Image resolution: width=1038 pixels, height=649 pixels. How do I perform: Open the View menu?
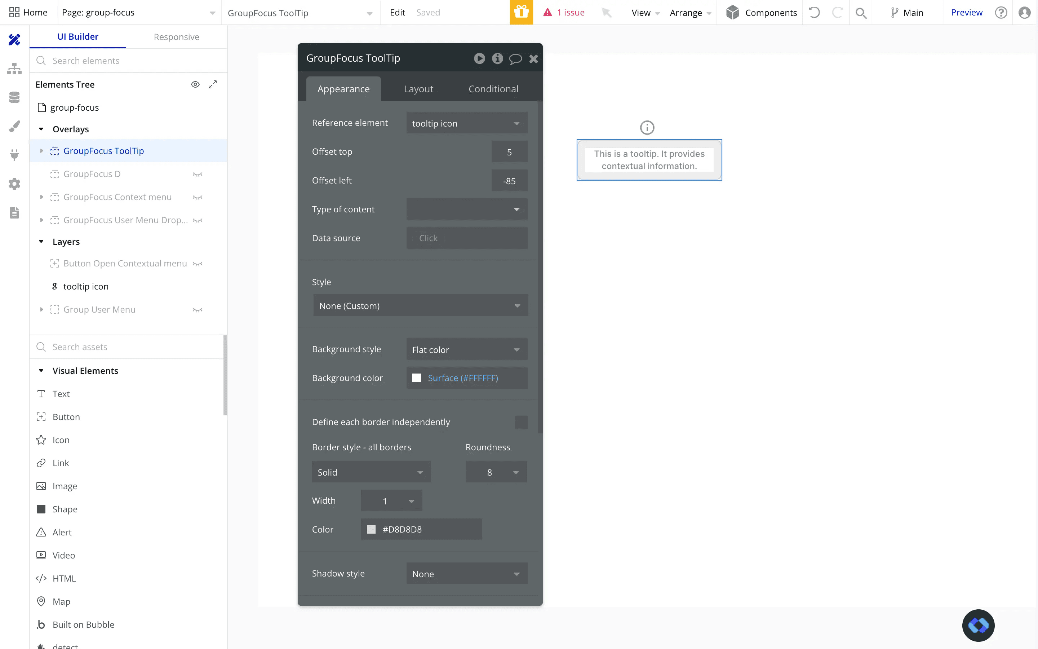[645, 13]
